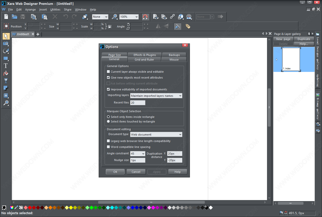This screenshot has height=217, width=322.
Task: Click Help... button in Page gallery
Action: pyautogui.click(x=304, y=44)
